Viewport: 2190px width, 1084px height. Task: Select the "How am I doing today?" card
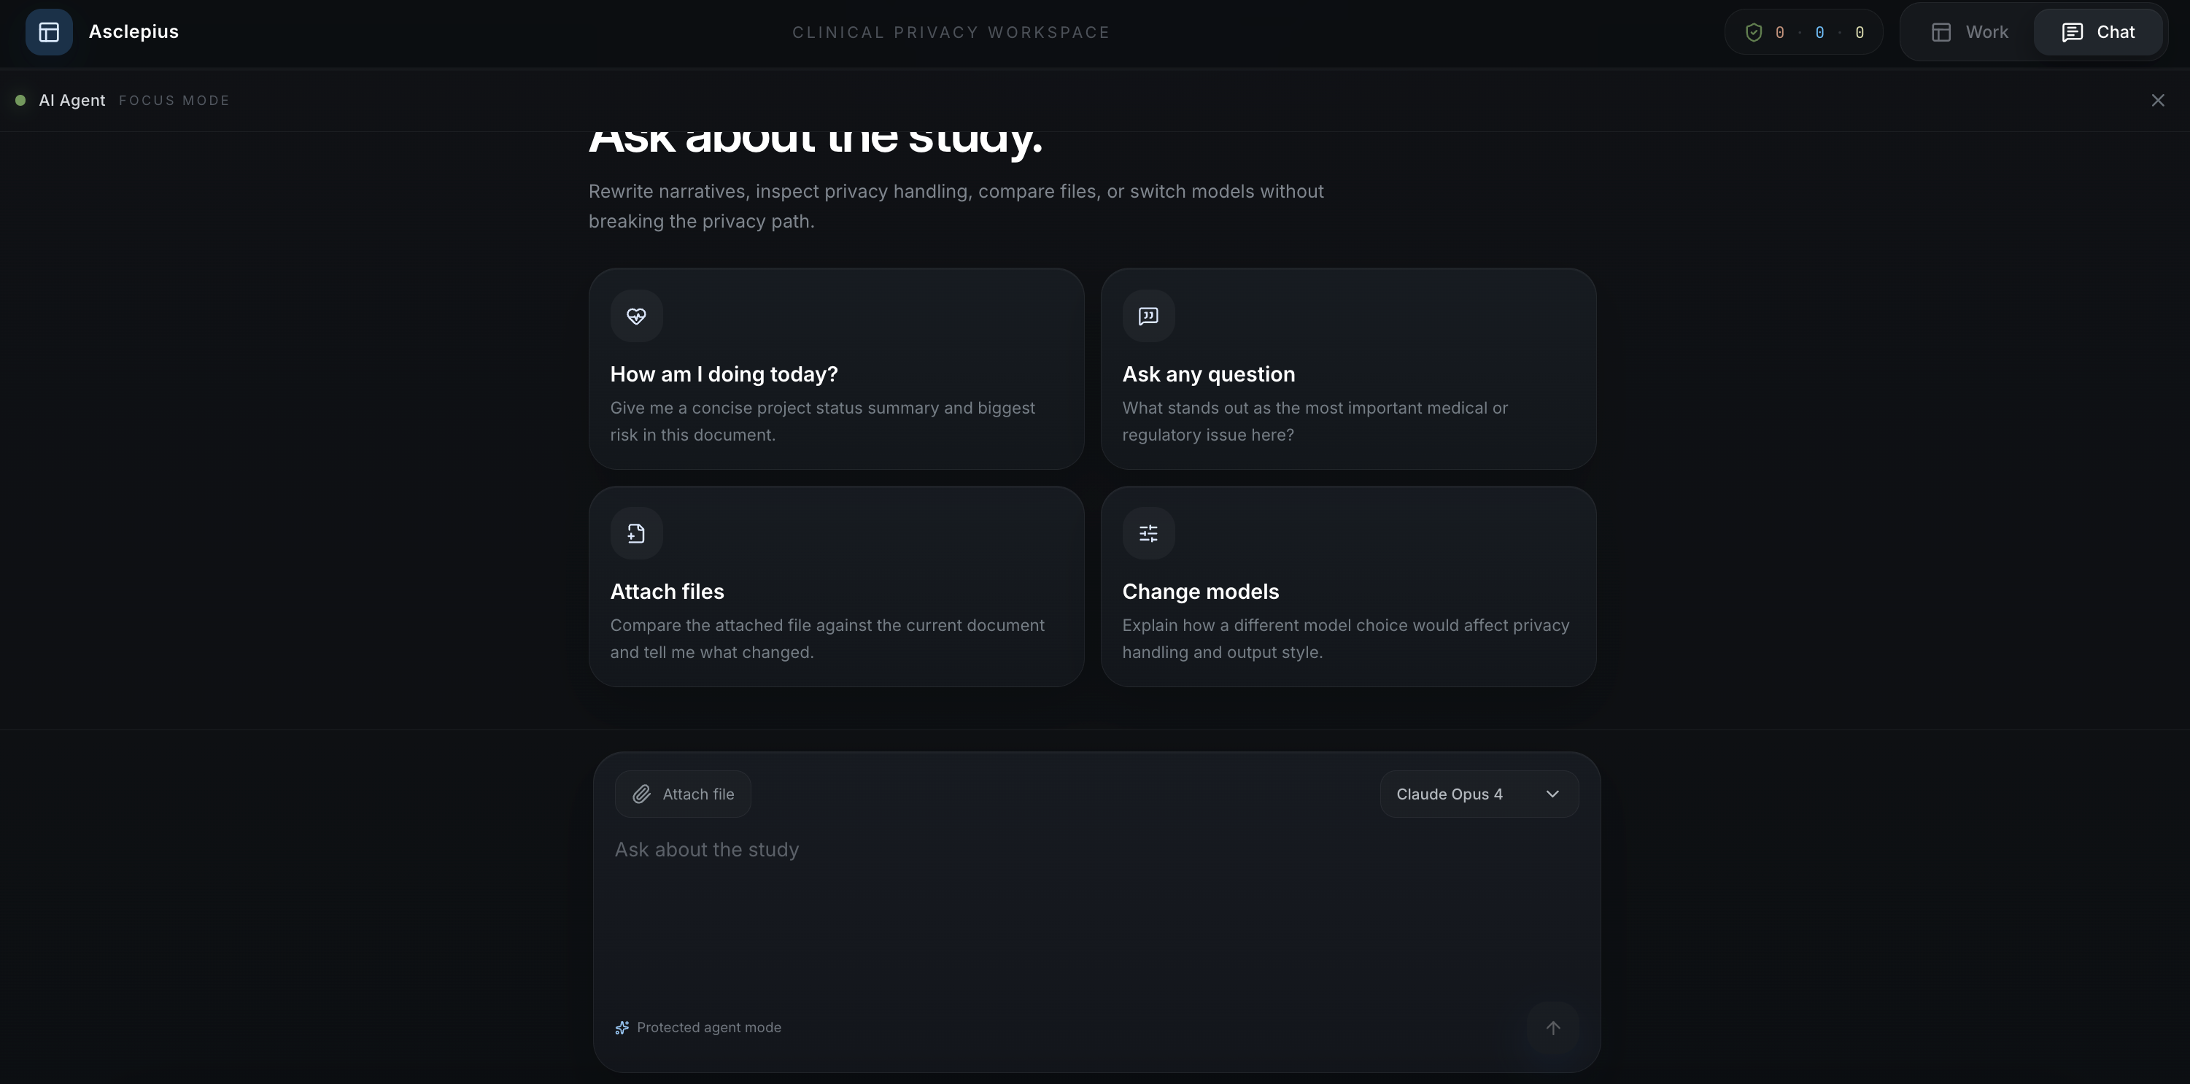tap(836, 369)
